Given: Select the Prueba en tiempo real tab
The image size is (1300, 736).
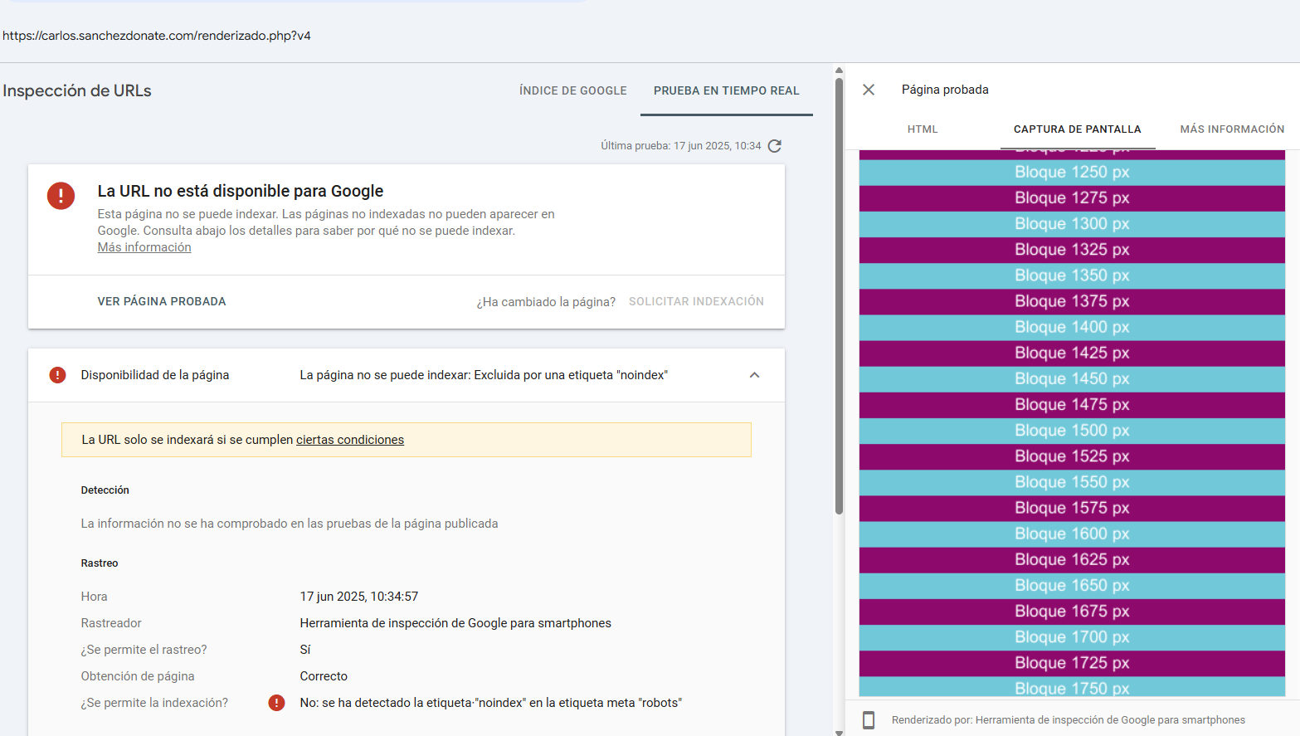Looking at the screenshot, I should tap(726, 90).
